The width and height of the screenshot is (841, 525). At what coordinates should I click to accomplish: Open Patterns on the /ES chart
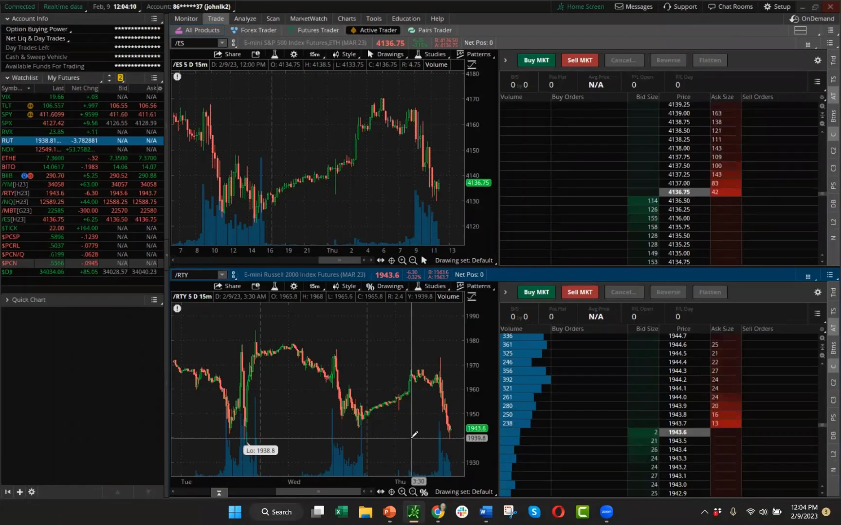[474, 54]
